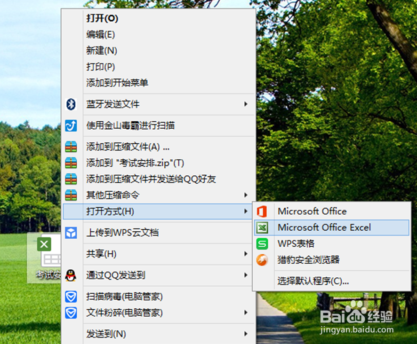Viewport: 417px width, 344px height.
Task: Expand the 蓝牙发送文件 submenu arrow
Action: [246, 104]
